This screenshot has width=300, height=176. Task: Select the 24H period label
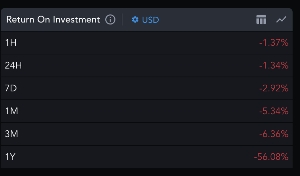coord(14,66)
